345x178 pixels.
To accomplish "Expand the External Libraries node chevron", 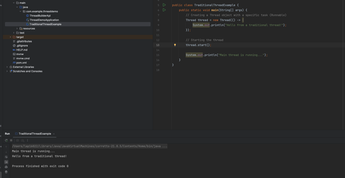I will coord(7,67).
